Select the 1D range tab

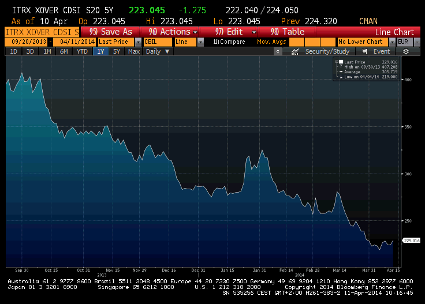click(x=13, y=51)
